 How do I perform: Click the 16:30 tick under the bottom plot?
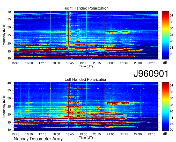29,134
